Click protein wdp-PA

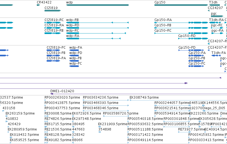point(74,50)
